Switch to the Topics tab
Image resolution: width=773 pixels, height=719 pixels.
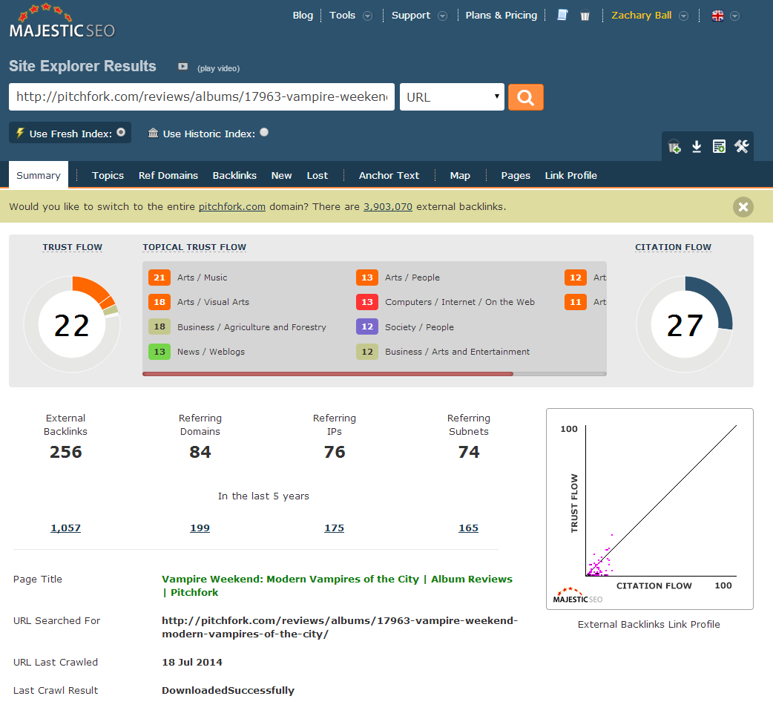[108, 176]
